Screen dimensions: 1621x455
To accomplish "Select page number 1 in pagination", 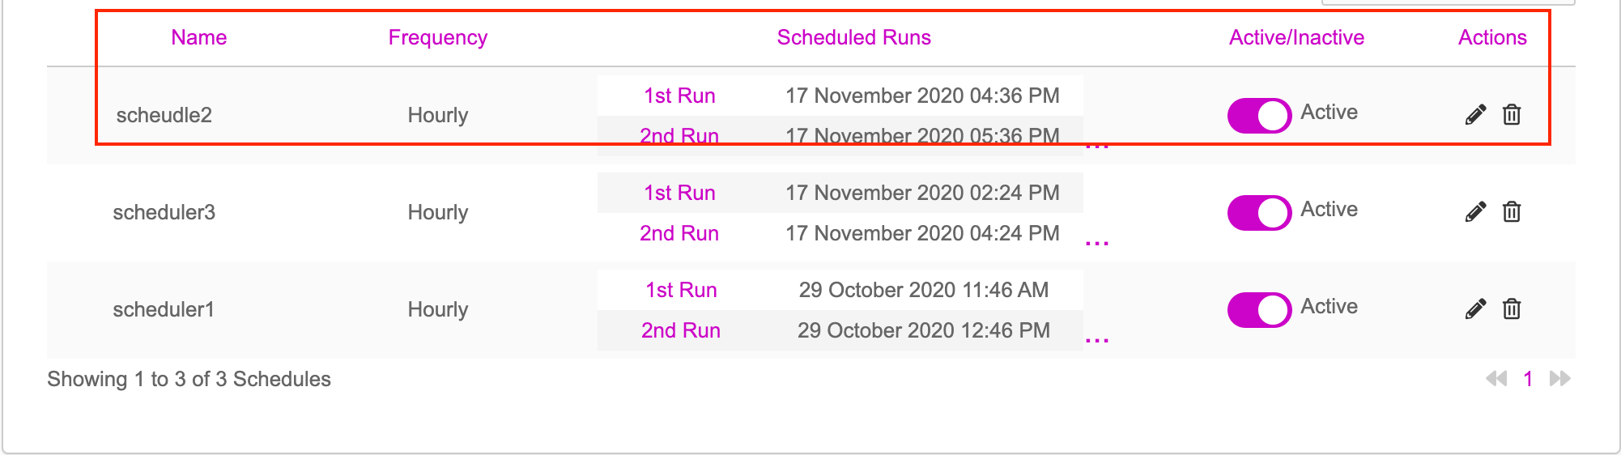I will point(1528,379).
